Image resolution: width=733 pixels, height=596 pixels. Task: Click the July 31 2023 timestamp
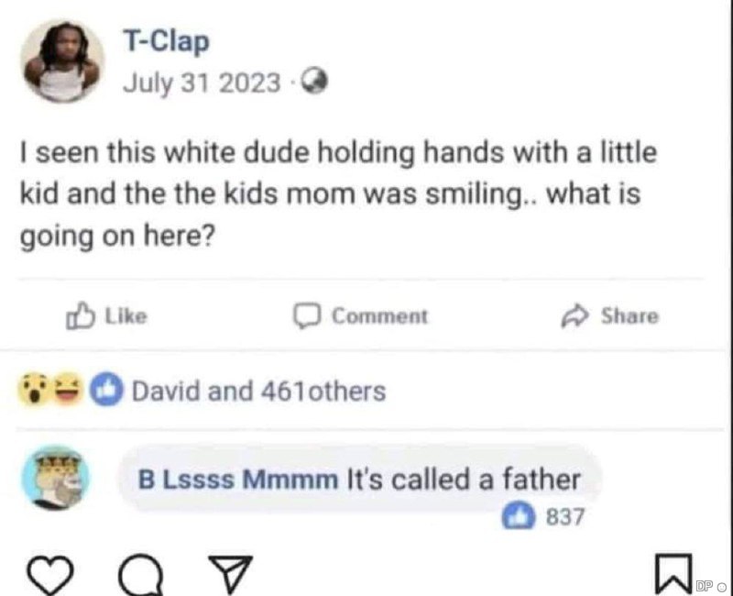click(202, 83)
